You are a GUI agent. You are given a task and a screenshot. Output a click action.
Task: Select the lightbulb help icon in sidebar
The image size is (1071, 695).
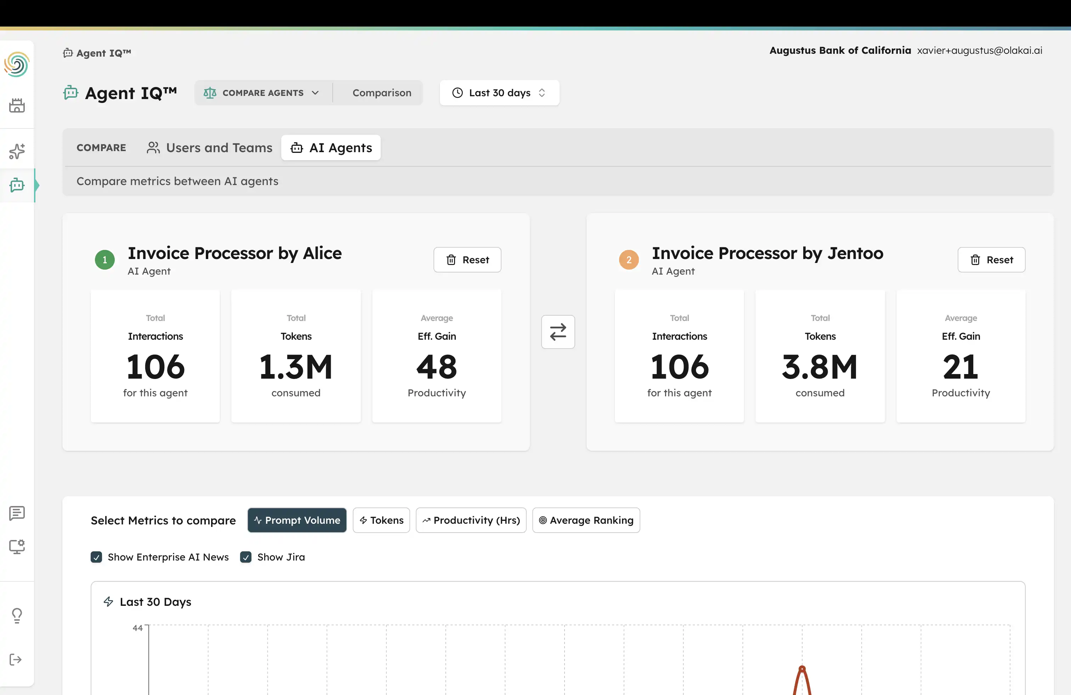point(17,615)
